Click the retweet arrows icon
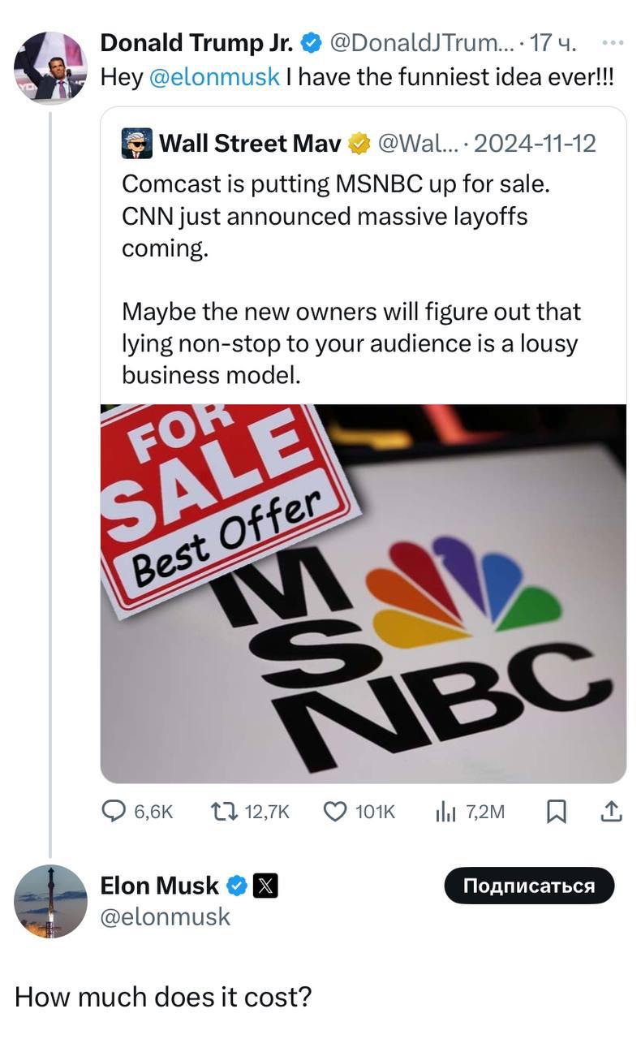Viewport: 641px width, 1039px height. (221, 811)
